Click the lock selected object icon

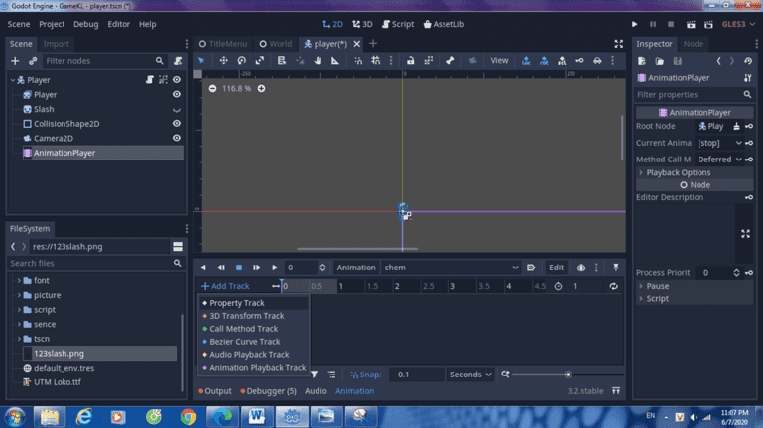click(x=411, y=61)
